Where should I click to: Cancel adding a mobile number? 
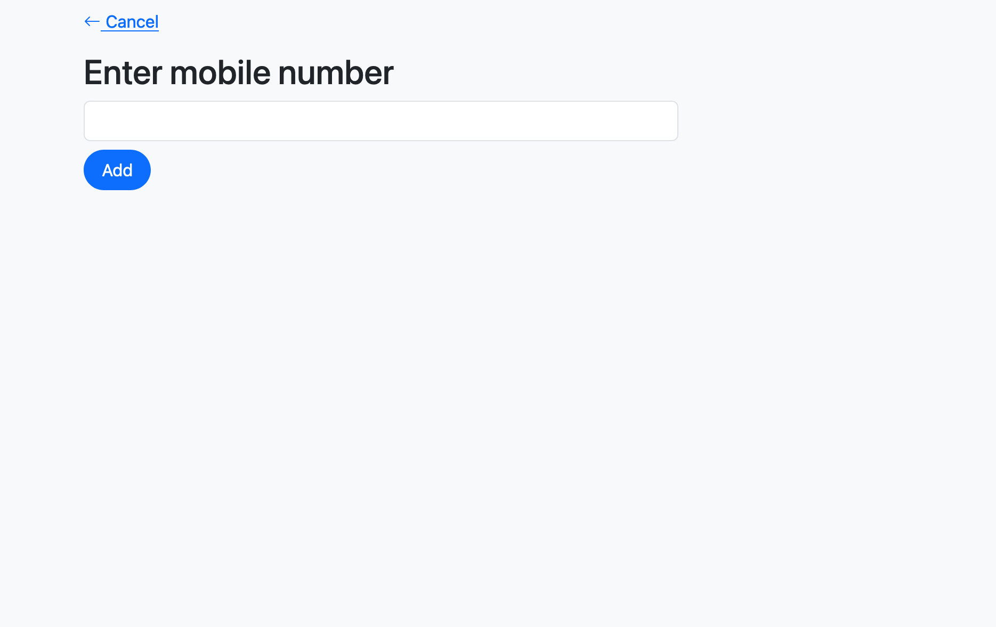132,22
